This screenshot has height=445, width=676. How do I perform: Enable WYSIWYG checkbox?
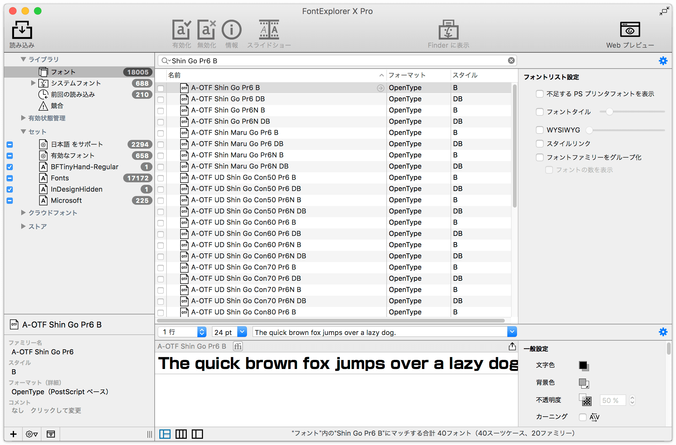point(540,130)
